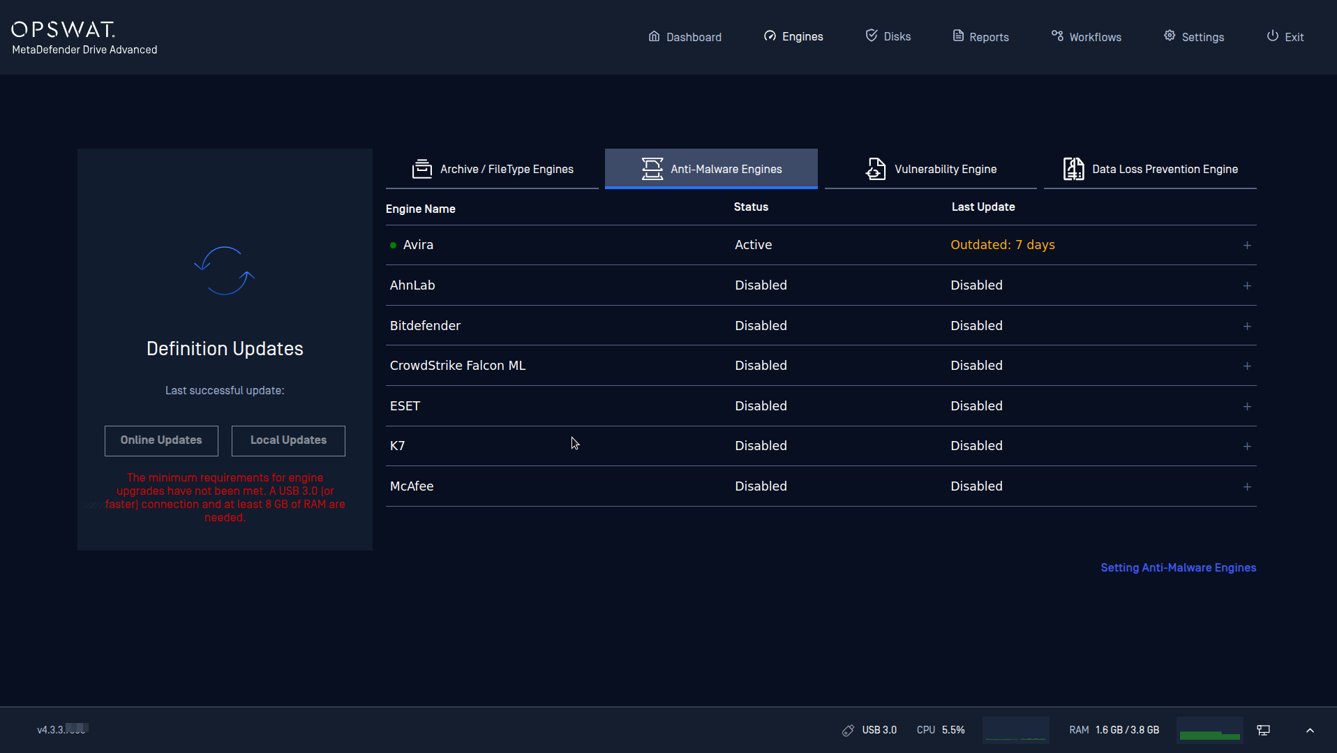Click the Workflows nodes icon
This screenshot has width=1337, height=753.
tap(1057, 36)
